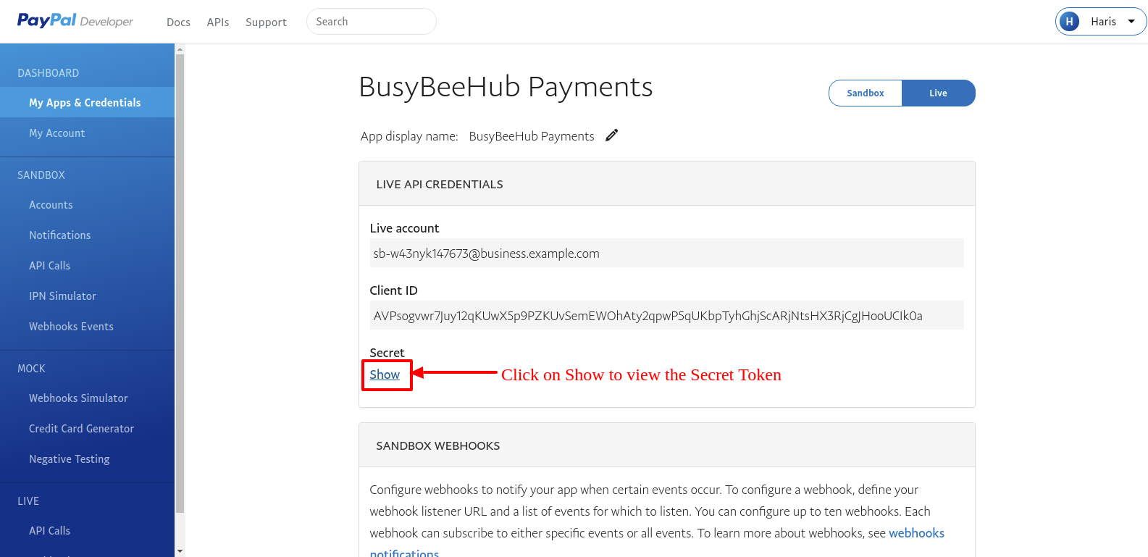Image resolution: width=1148 pixels, height=557 pixels.
Task: Click the Haris username text
Action: (1103, 22)
